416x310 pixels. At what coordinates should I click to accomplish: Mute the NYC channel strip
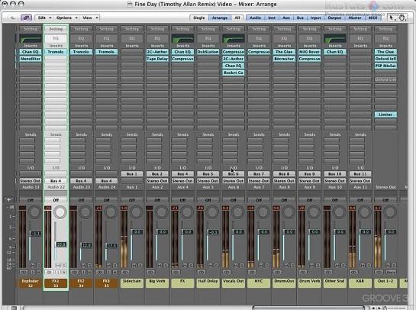(x=261, y=265)
